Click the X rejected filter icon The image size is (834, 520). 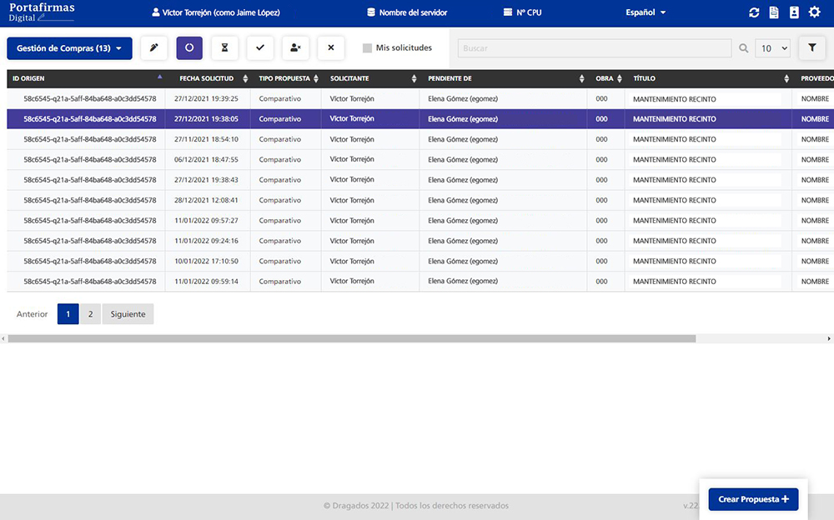coord(331,48)
